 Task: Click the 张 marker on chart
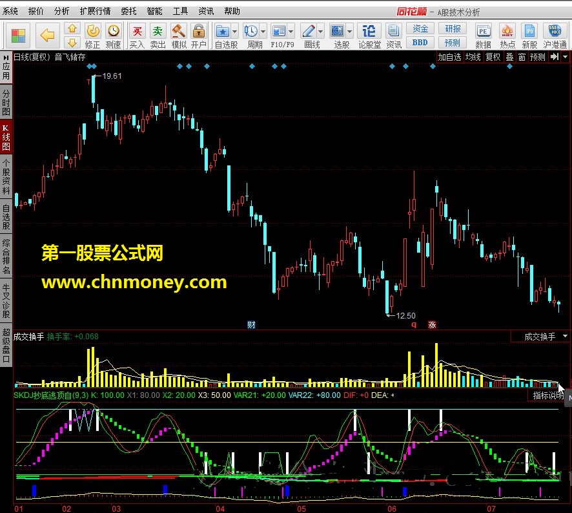[432, 324]
